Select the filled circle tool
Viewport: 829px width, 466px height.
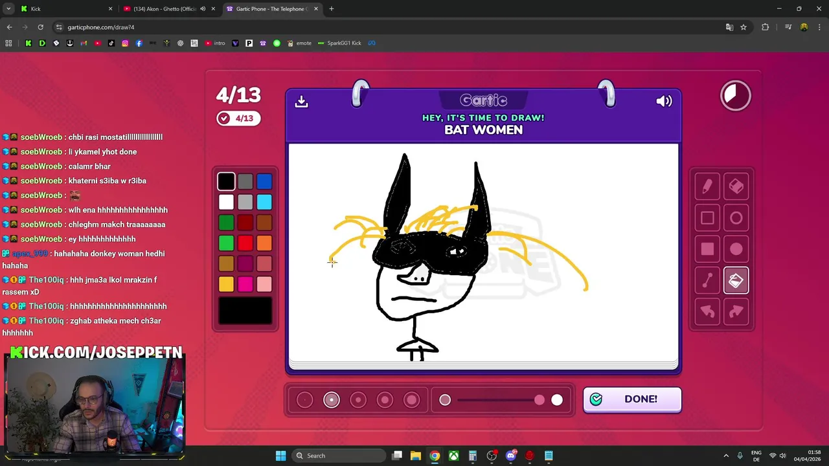pos(736,249)
